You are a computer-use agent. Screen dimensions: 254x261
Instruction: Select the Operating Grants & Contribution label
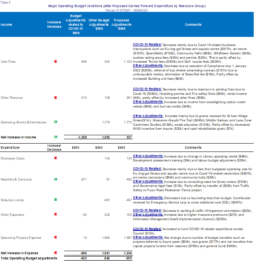coord(24,122)
